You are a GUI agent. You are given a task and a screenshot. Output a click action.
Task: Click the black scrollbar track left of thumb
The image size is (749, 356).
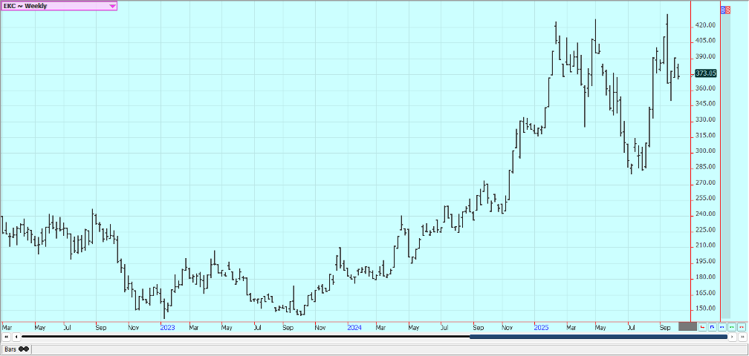click(245, 337)
